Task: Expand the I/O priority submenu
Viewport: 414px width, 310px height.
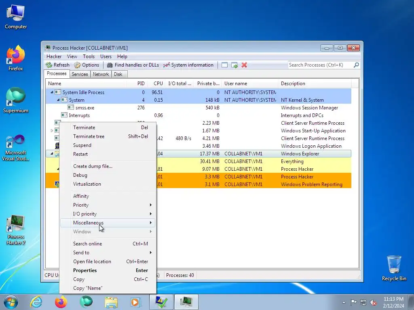Action: 108,214
